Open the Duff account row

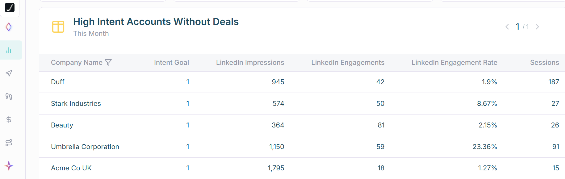click(x=58, y=82)
